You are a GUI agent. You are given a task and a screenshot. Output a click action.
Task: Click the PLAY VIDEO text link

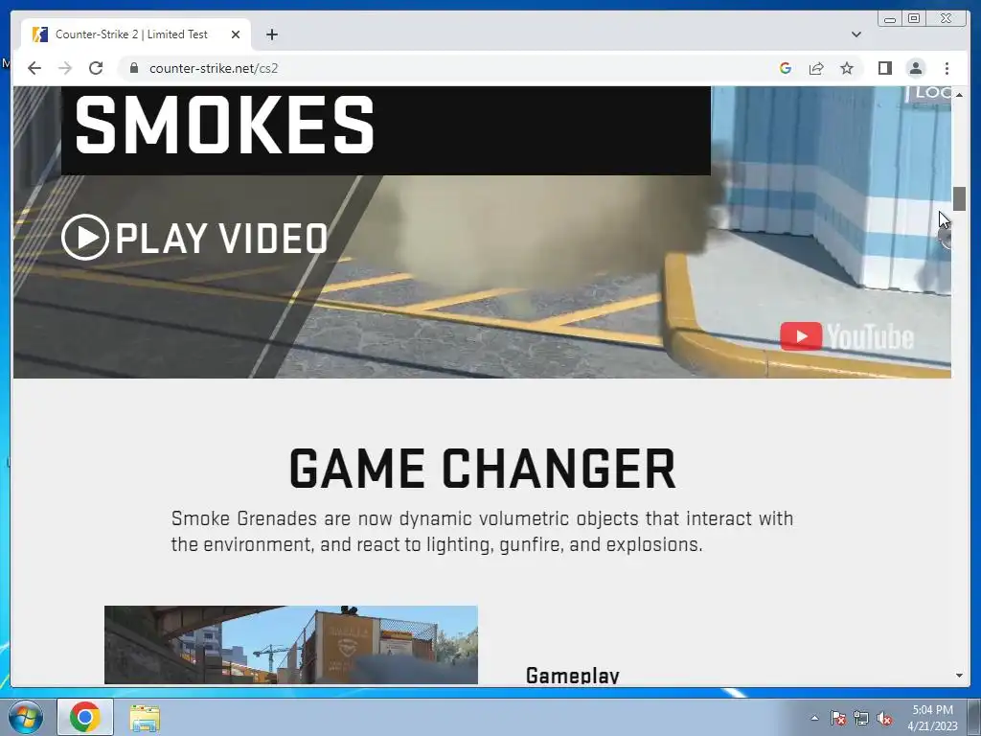click(x=221, y=239)
